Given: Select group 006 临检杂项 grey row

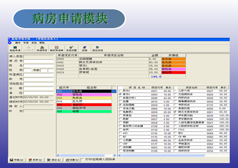Looking at the screenshot, I should tap(84, 108).
